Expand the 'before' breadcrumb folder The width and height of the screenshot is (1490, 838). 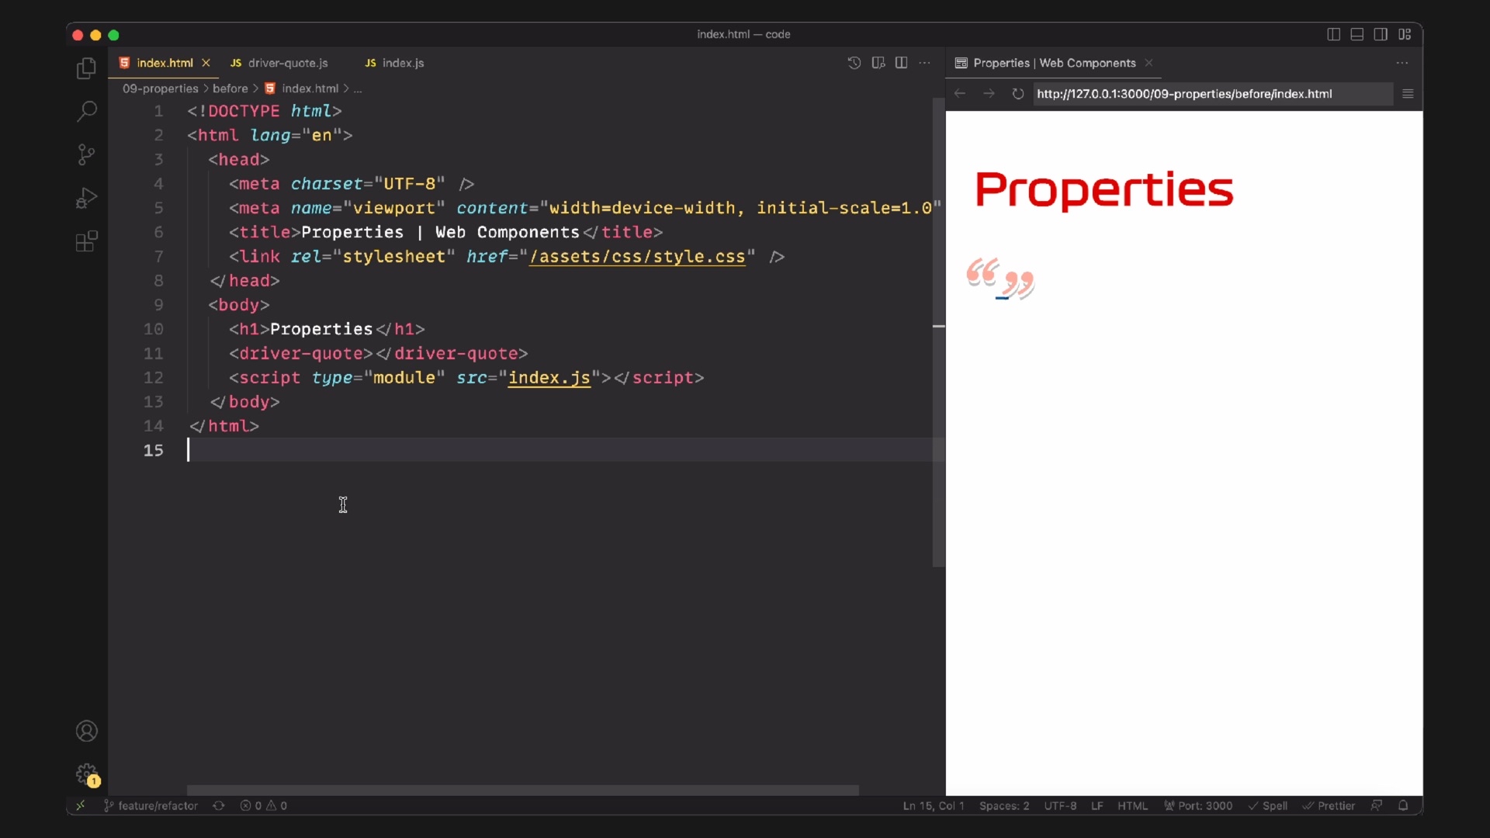pyautogui.click(x=230, y=88)
